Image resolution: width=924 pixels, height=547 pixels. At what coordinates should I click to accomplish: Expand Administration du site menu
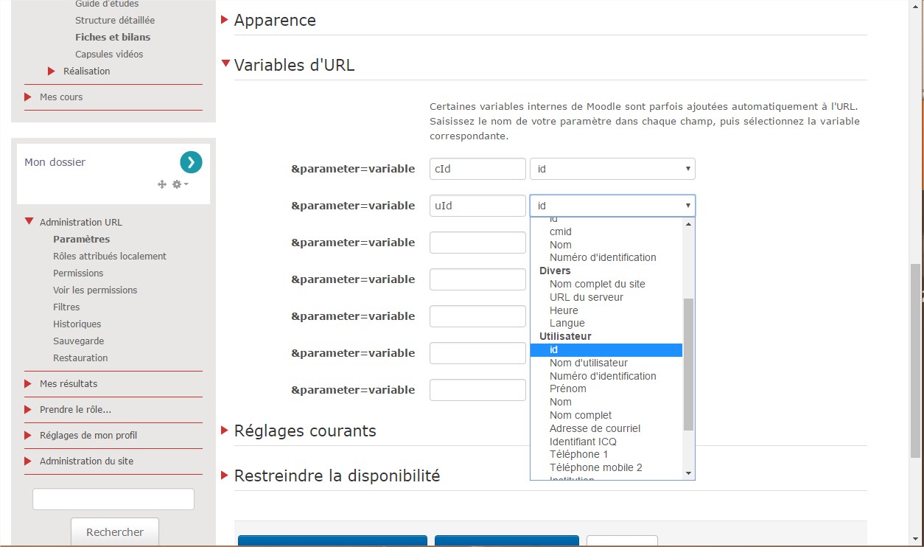86,461
